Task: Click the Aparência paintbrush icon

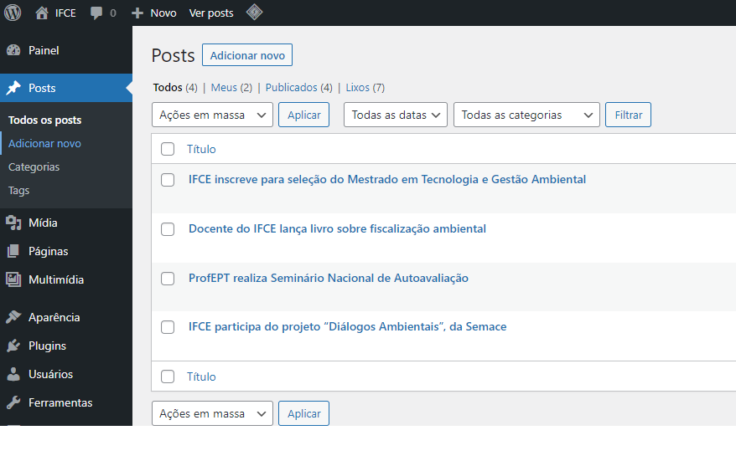Action: (x=13, y=317)
